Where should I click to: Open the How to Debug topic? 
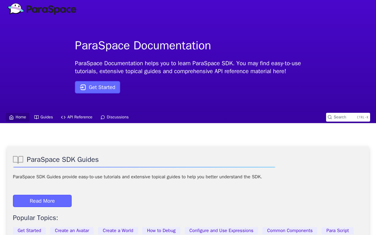pyautogui.click(x=161, y=231)
